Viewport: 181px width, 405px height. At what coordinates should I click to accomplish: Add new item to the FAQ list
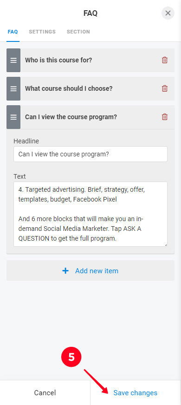pos(90,270)
